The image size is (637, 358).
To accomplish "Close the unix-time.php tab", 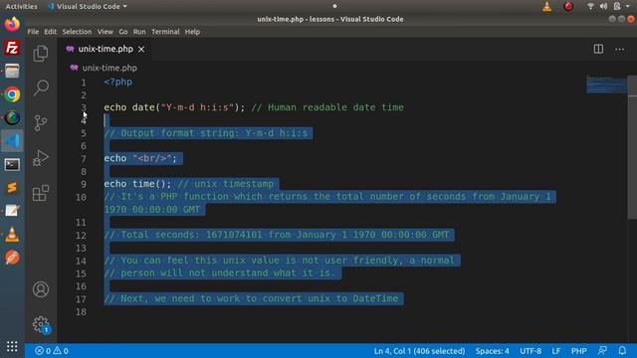I will 141,49.
